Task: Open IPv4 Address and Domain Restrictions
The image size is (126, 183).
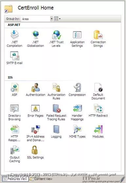Action: [36, 133]
